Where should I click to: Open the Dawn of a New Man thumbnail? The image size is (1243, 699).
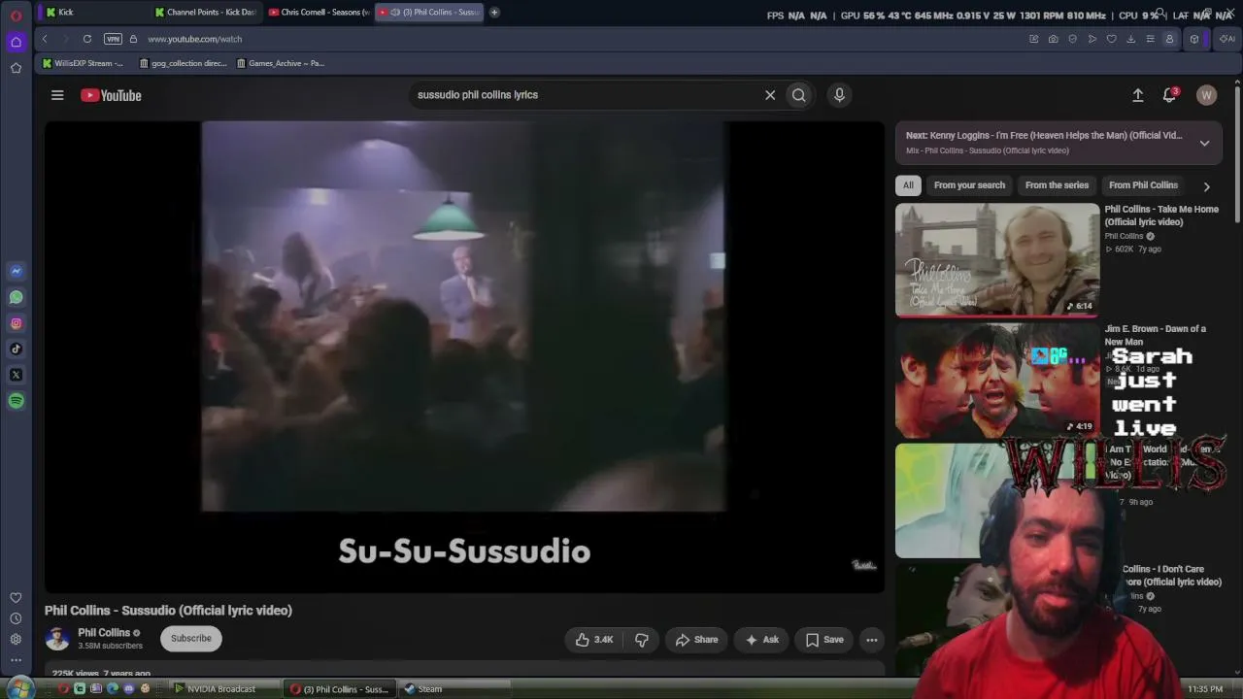[997, 380]
